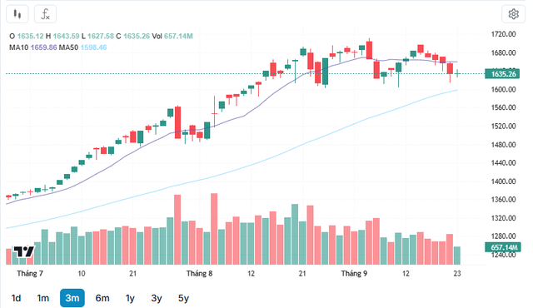Open the fx indicators menu
Screen dimensions: 533x308
tap(45, 14)
